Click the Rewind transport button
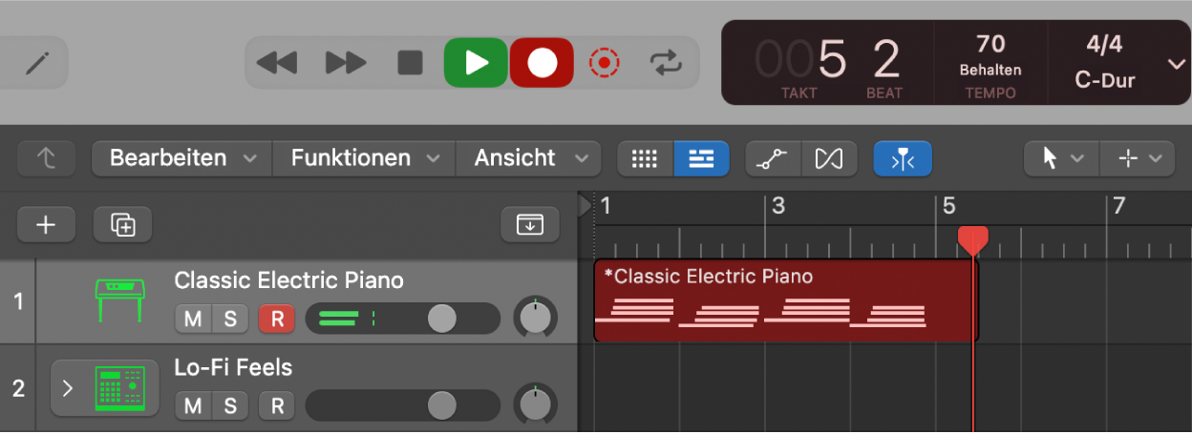This screenshot has width=1192, height=434. pyautogui.click(x=278, y=63)
